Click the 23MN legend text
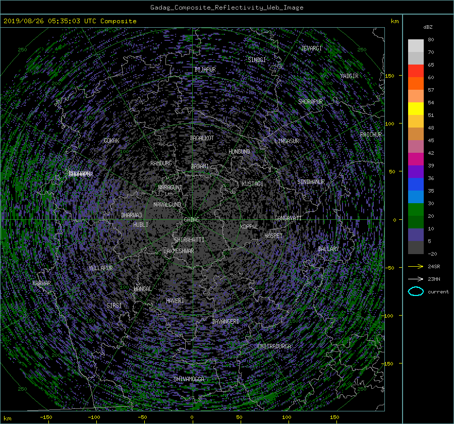This screenshot has height=424, width=454. click(434, 279)
